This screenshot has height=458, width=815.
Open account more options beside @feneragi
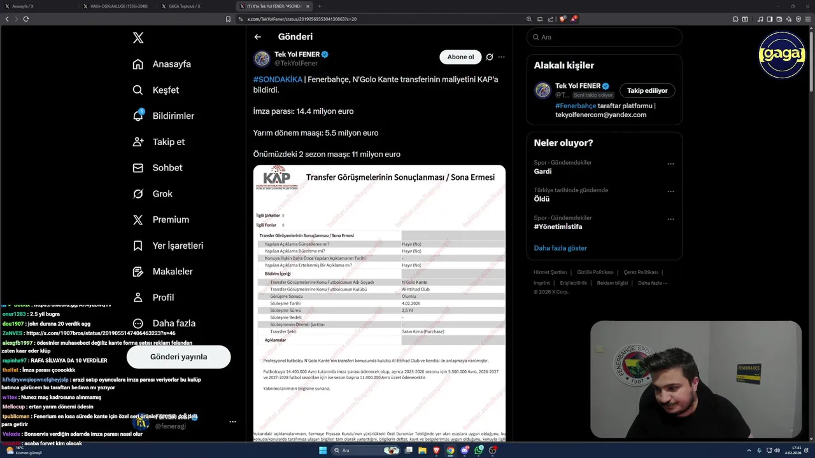[232, 422]
